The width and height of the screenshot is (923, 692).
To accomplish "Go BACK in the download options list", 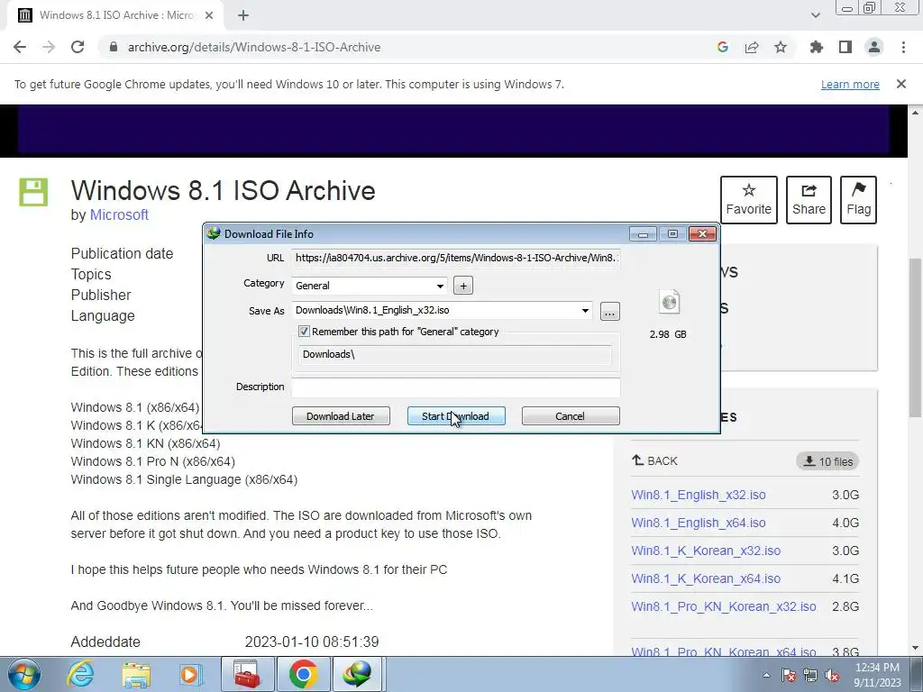I will pyautogui.click(x=654, y=460).
